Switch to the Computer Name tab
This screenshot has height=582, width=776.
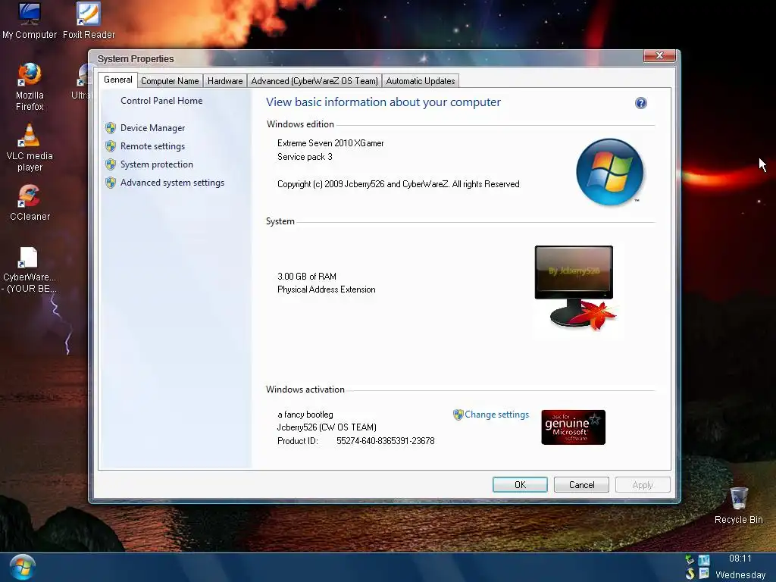point(170,81)
